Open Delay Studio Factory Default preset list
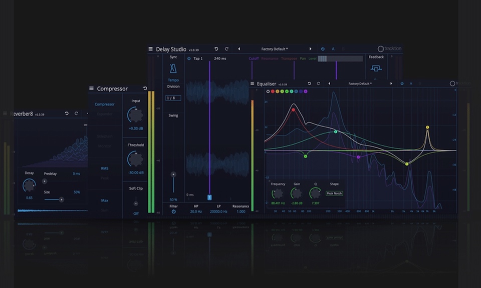481x288 pixels. (275, 49)
